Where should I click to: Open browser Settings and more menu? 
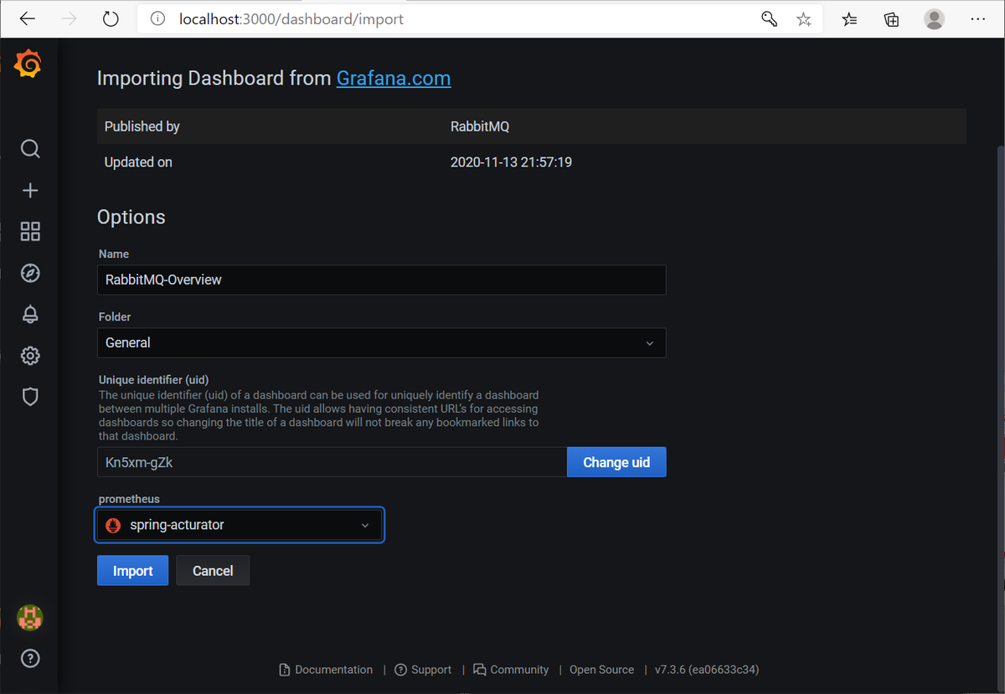(x=977, y=19)
